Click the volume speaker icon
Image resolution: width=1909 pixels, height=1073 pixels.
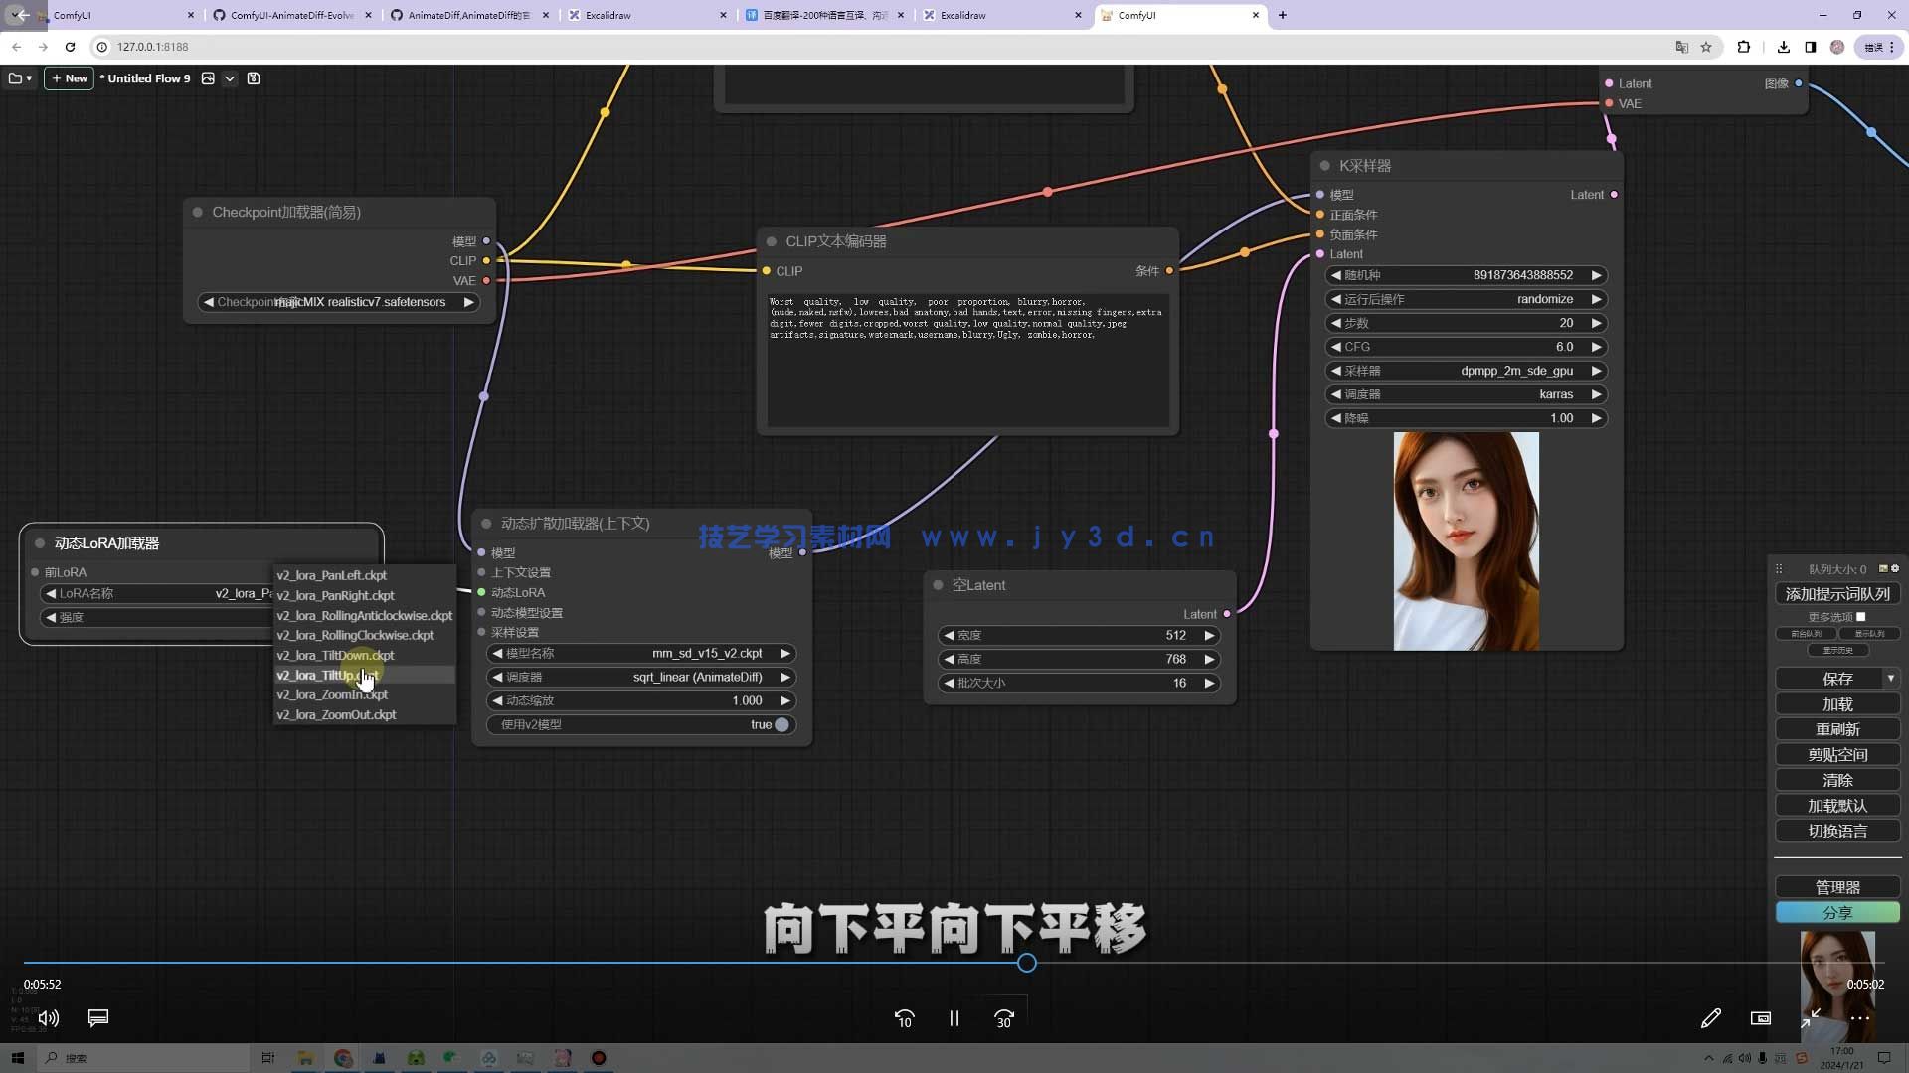pos(48,1018)
